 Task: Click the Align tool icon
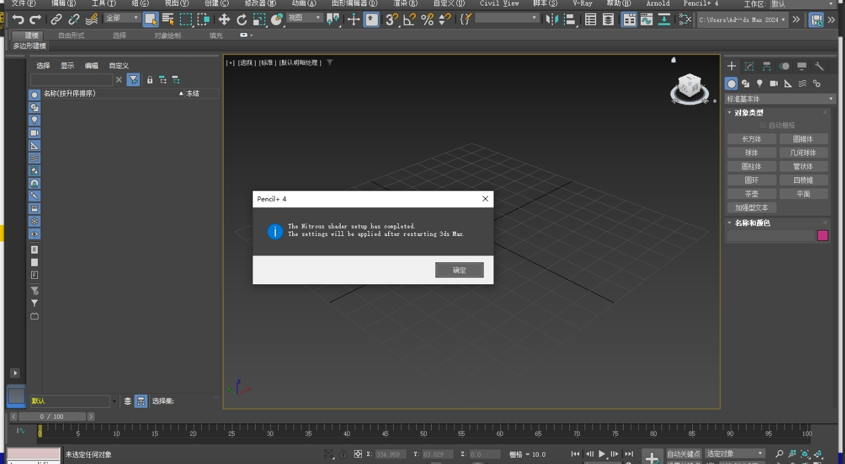tap(570, 20)
